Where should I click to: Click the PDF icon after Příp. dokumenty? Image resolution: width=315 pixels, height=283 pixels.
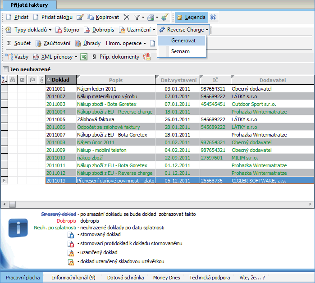tap(146, 57)
